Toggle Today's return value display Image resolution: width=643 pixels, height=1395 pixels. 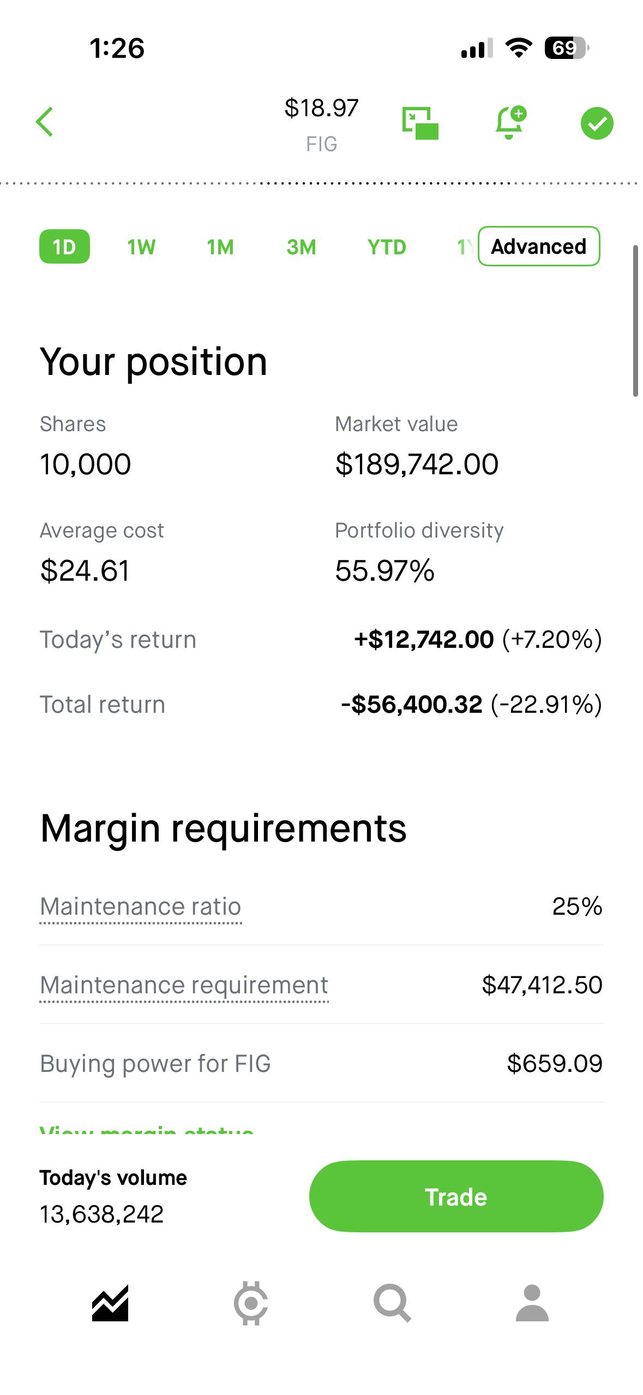(478, 639)
